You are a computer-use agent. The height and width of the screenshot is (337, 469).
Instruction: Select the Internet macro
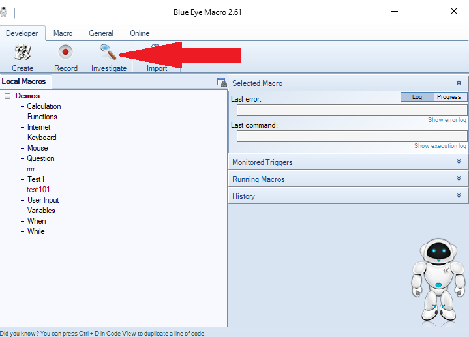pos(38,127)
